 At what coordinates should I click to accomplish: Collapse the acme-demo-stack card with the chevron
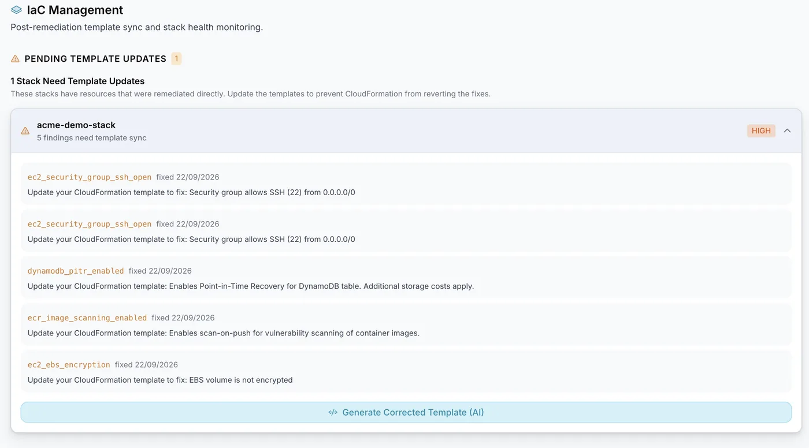[787, 130]
